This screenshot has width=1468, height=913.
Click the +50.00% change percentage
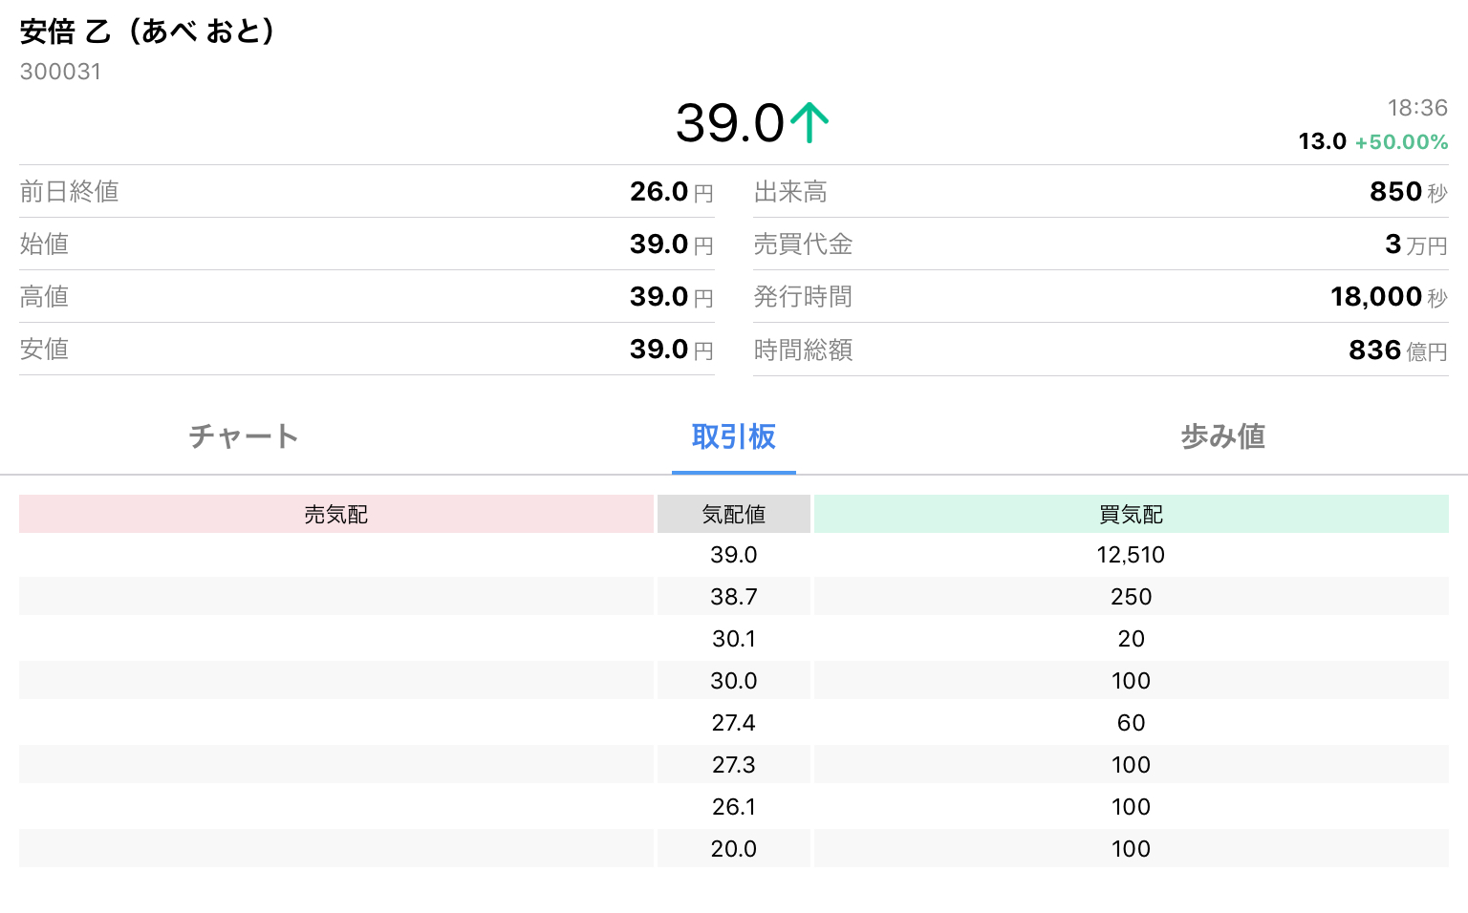click(x=1401, y=142)
